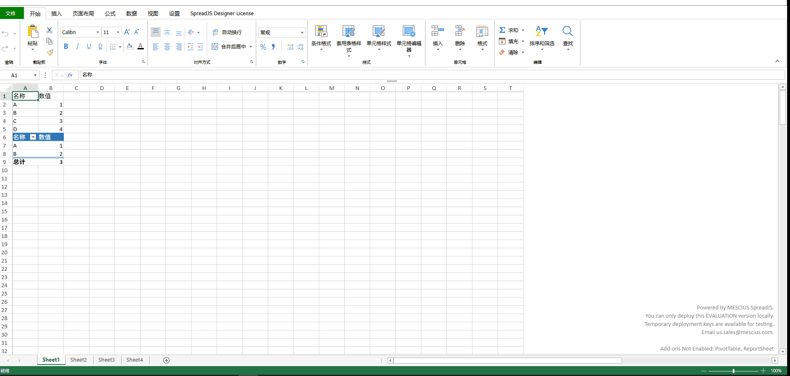Click the Delete cells (删除) icon
790x376 pixels.
click(x=460, y=31)
